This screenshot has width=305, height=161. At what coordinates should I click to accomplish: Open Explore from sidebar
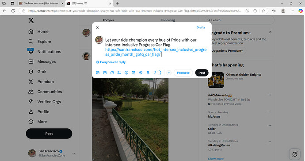(x=40, y=42)
